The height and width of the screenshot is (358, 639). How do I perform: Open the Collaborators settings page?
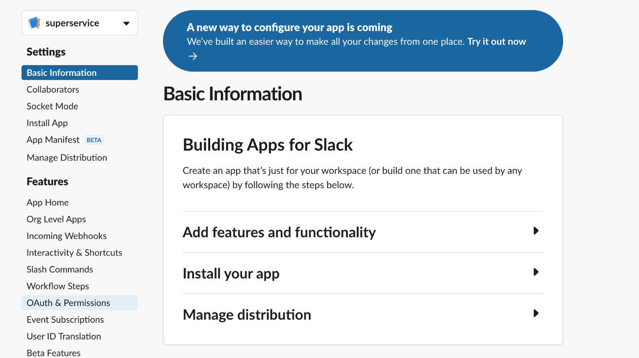point(53,89)
